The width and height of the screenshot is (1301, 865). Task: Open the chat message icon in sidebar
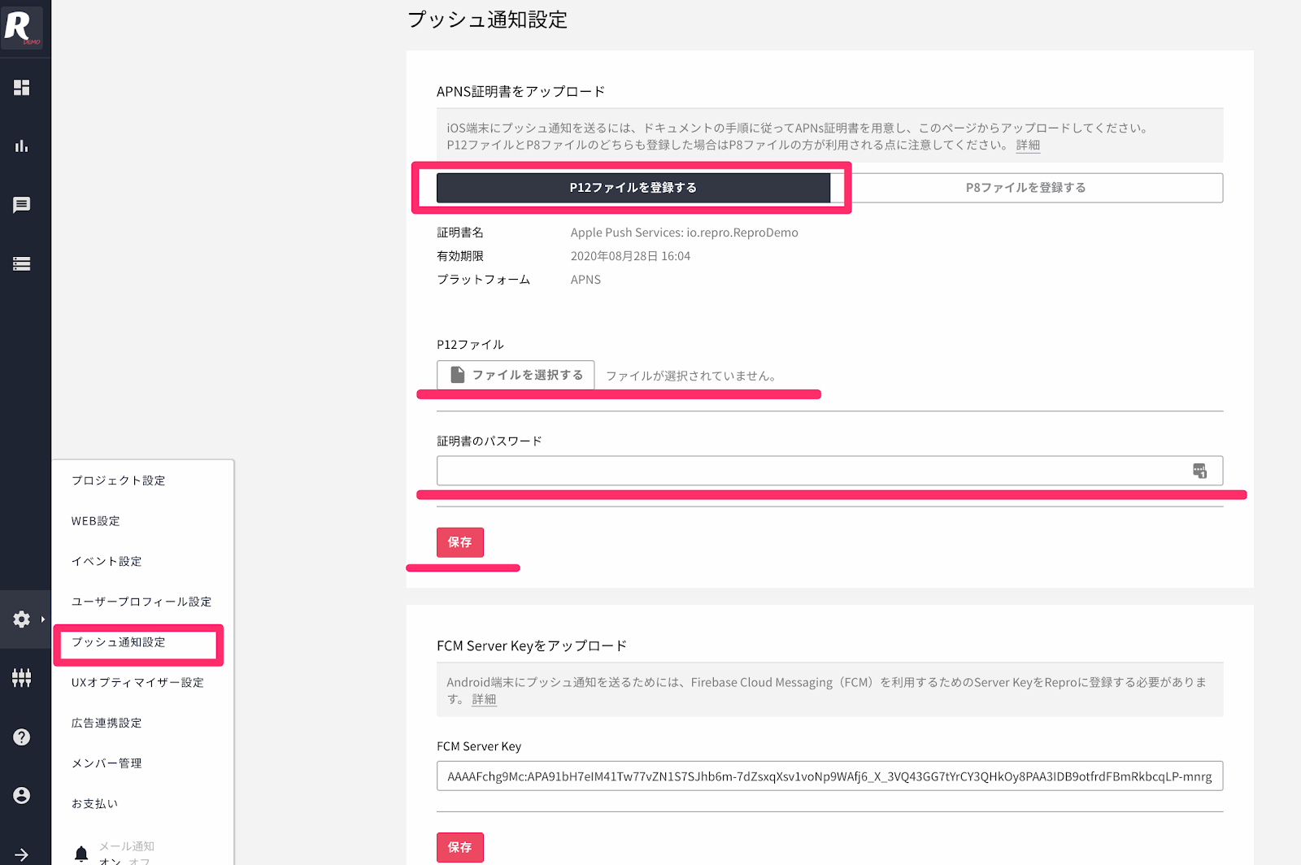point(22,205)
